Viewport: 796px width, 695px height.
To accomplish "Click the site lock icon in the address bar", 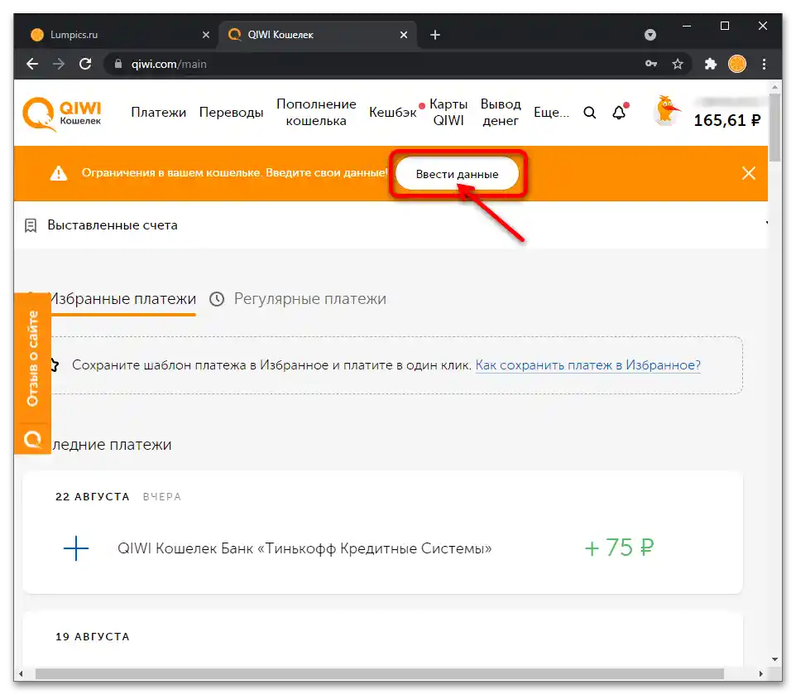I will [118, 64].
